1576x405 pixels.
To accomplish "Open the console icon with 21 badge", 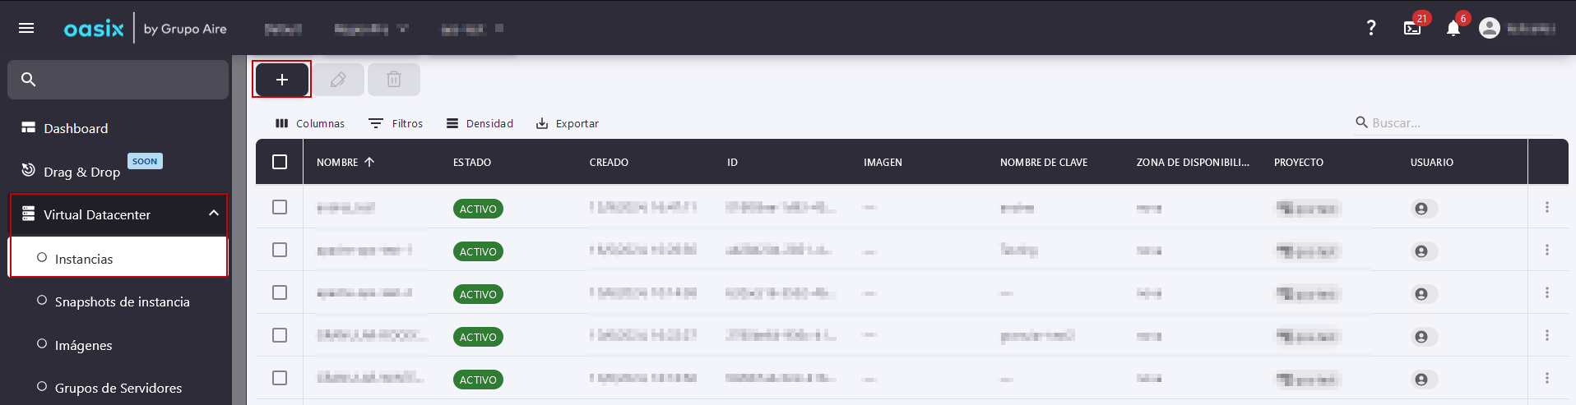I will click(1412, 29).
